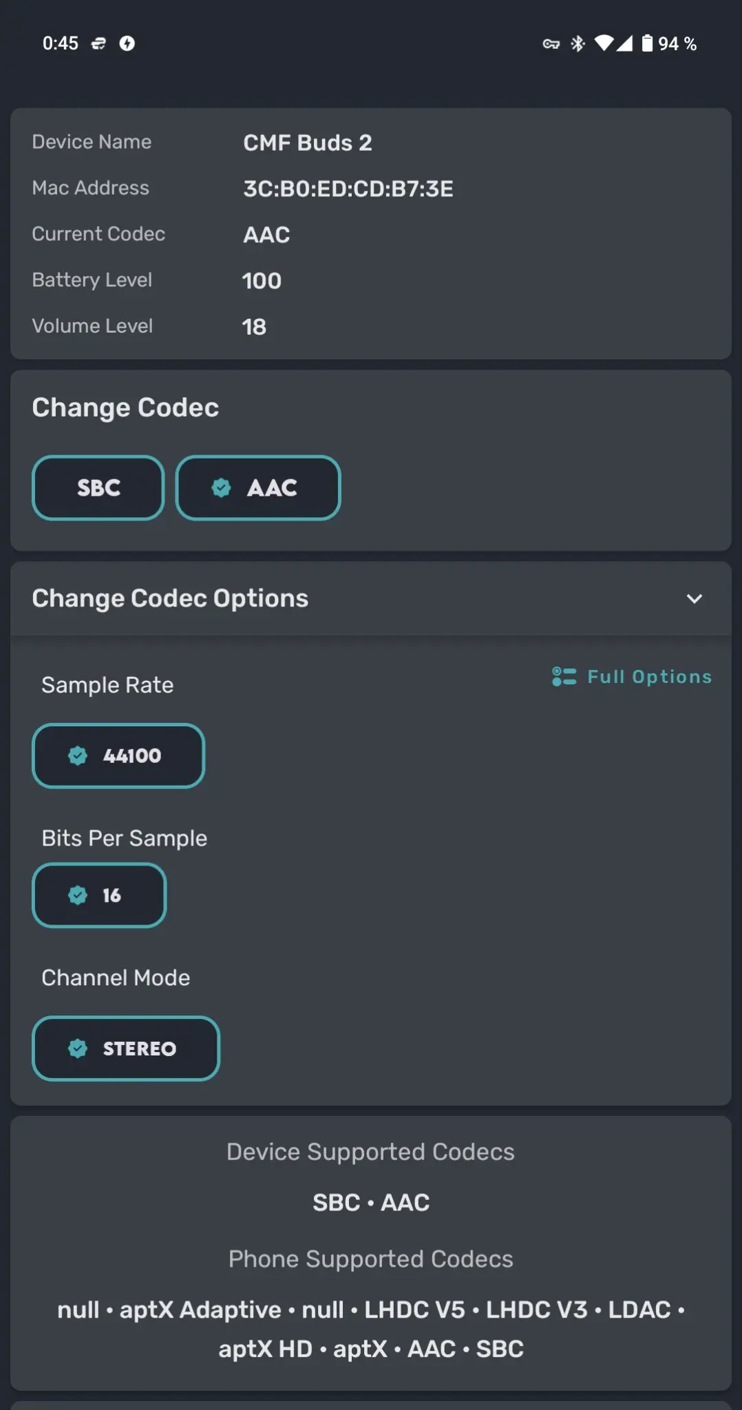
Task: Tap the battery icon in status bar
Action: pyautogui.click(x=647, y=43)
